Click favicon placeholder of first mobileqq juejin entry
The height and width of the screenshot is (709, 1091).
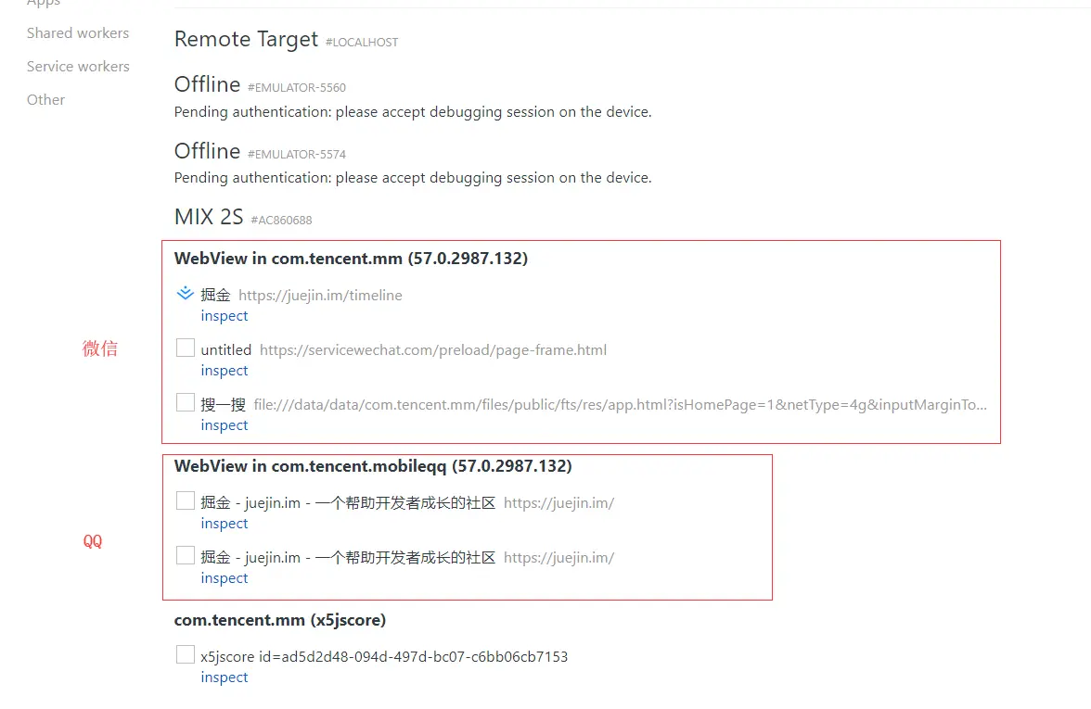coord(186,500)
